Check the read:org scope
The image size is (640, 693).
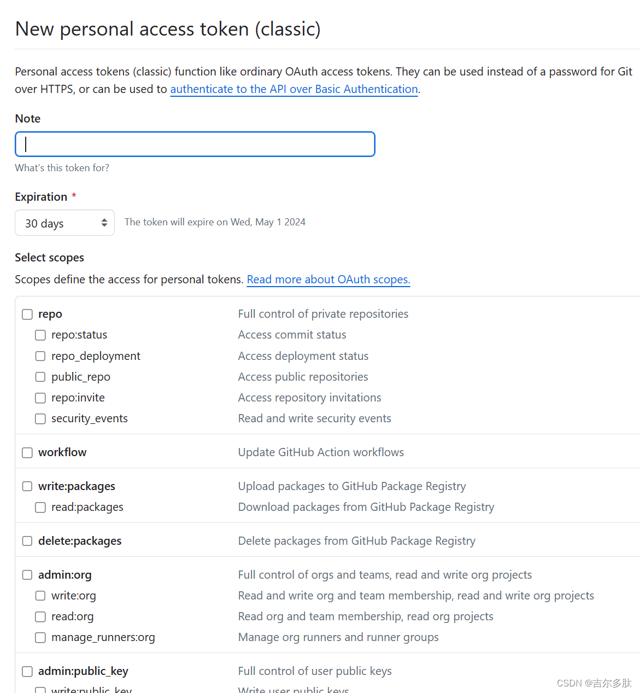coord(40,616)
